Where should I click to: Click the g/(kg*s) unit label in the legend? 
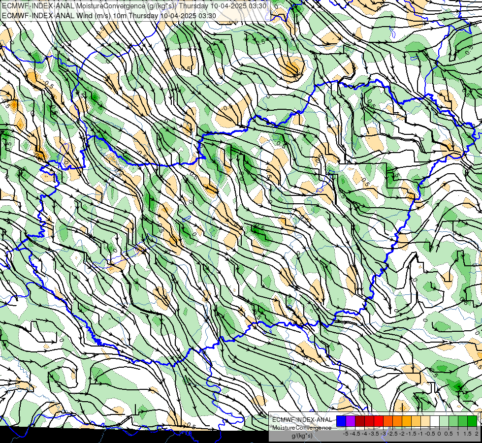pyautogui.click(x=302, y=436)
